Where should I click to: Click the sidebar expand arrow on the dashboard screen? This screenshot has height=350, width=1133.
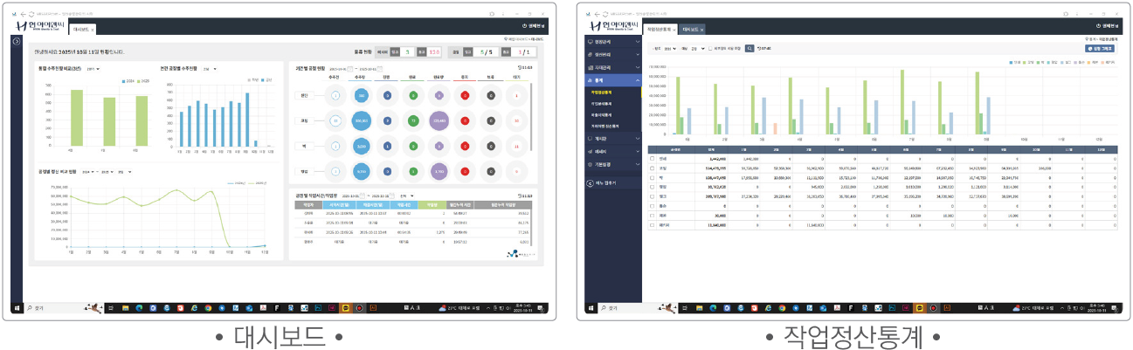16,41
